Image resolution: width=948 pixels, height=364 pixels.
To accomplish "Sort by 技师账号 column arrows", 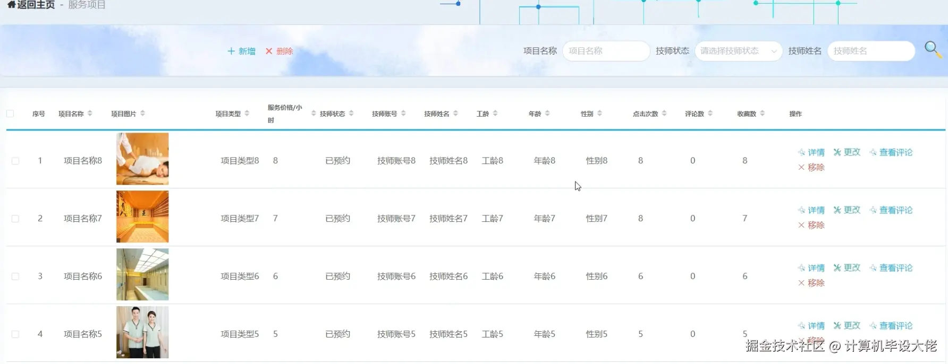I will tap(403, 114).
